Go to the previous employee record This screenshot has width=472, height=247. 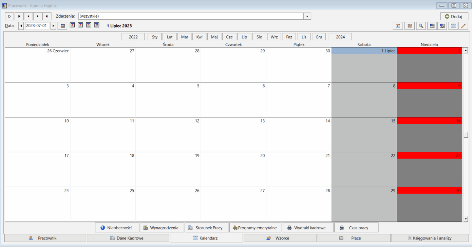[28, 16]
